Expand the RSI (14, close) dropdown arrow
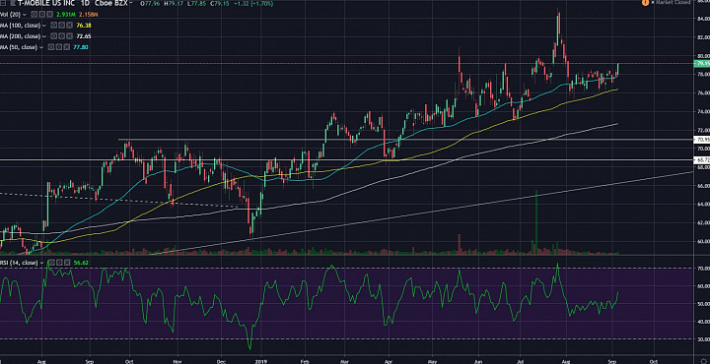Image resolution: width=710 pixels, height=364 pixels. point(41,263)
